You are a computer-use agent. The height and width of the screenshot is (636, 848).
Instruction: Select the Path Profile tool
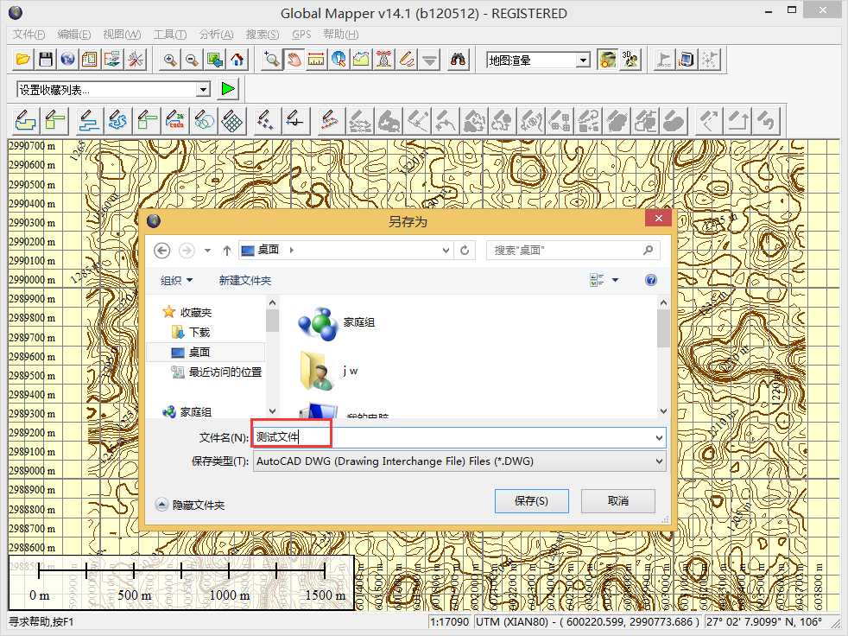(361, 60)
